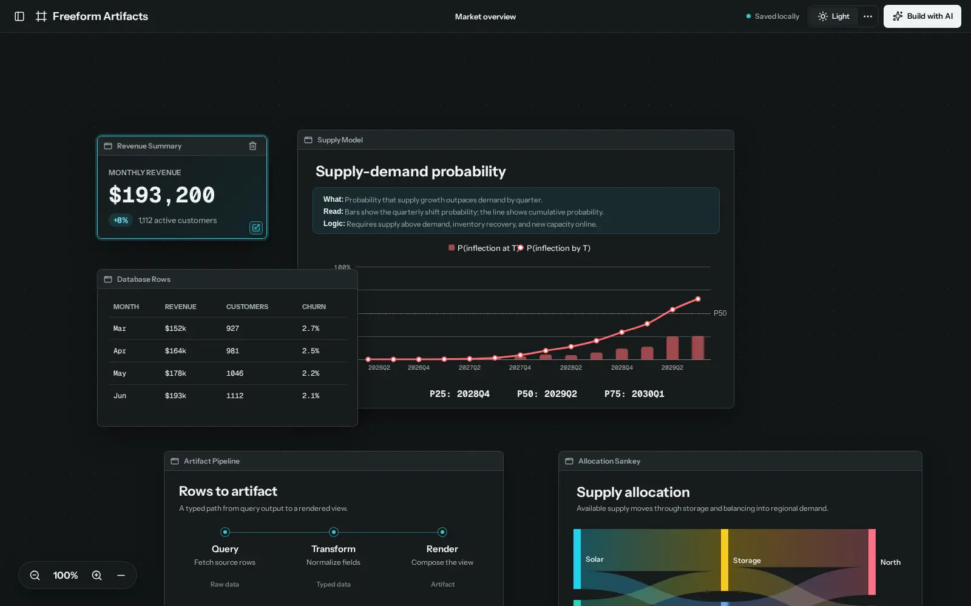The width and height of the screenshot is (971, 606).
Task: Toggle P(inflection by T) legend series
Action: [x=553, y=248]
